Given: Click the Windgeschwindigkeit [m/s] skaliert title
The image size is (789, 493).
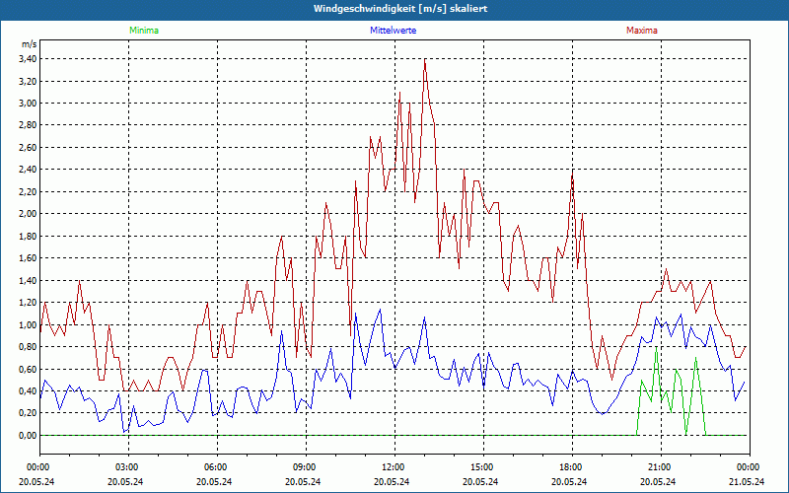Looking at the screenshot, I should coord(400,9).
